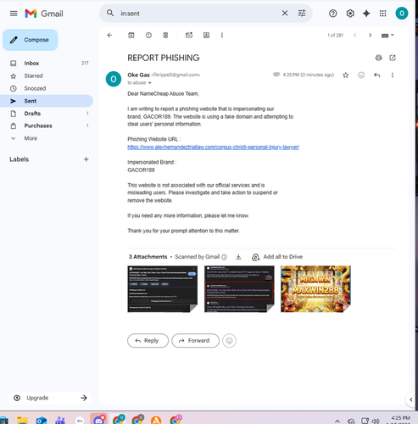Open toolbar More options three dots
This screenshot has width=418, height=424.
tap(222, 35)
